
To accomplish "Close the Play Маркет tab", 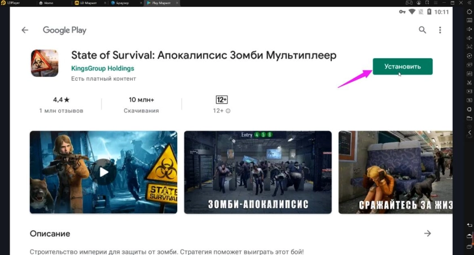I will (177, 3).
